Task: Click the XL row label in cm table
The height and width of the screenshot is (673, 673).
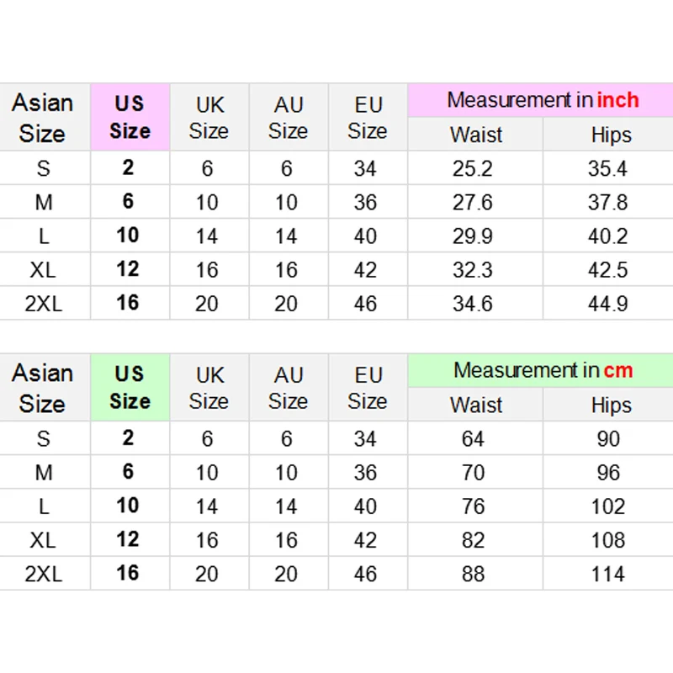Action: tap(43, 540)
